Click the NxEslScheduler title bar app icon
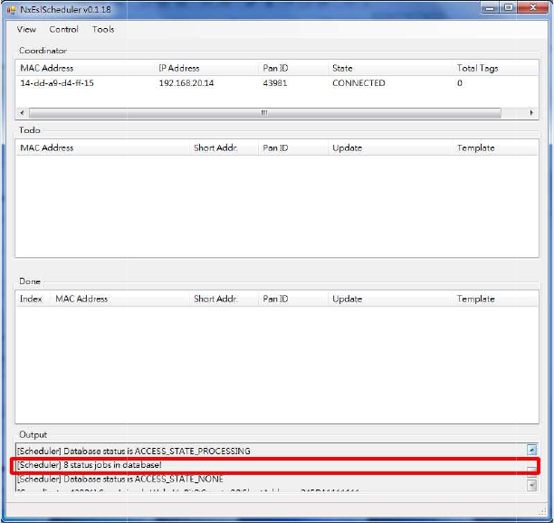 tap(11, 10)
